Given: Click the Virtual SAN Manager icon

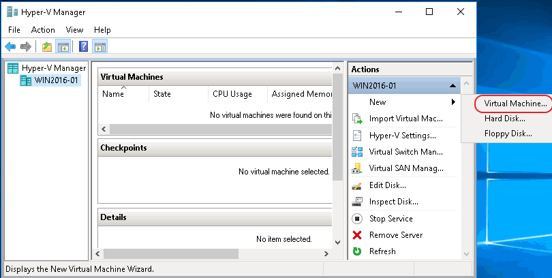Looking at the screenshot, I should point(357,168).
